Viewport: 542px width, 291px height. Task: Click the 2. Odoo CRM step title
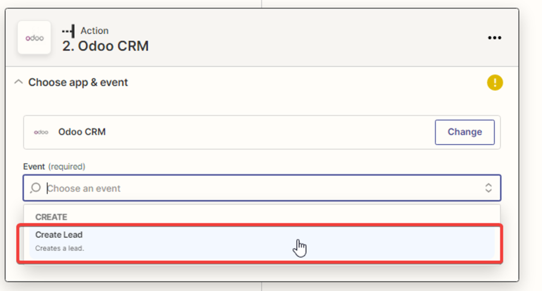105,46
